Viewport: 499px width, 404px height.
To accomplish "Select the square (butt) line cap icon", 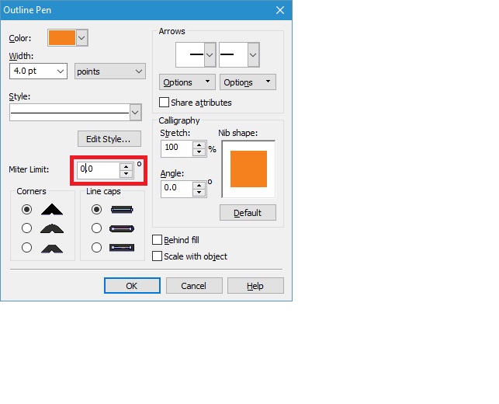I will coord(122,209).
